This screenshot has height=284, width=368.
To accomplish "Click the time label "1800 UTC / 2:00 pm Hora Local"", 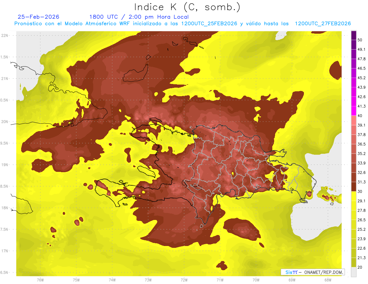I will [139, 17].
